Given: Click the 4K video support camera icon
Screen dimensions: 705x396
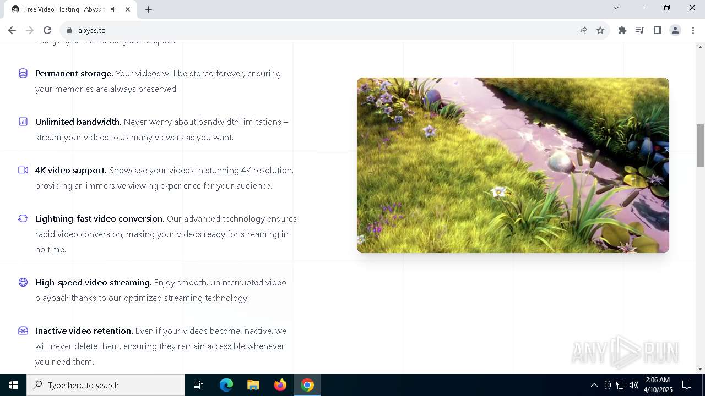Looking at the screenshot, I should point(23,170).
